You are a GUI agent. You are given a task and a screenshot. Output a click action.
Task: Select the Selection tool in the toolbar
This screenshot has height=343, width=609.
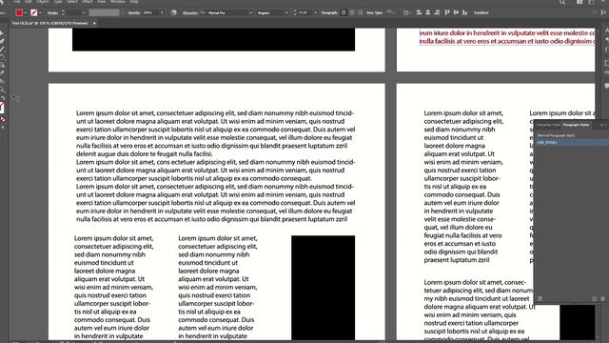pos(2,33)
